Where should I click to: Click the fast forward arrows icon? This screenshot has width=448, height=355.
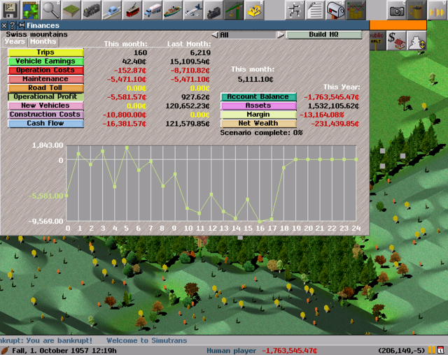tap(437, 10)
